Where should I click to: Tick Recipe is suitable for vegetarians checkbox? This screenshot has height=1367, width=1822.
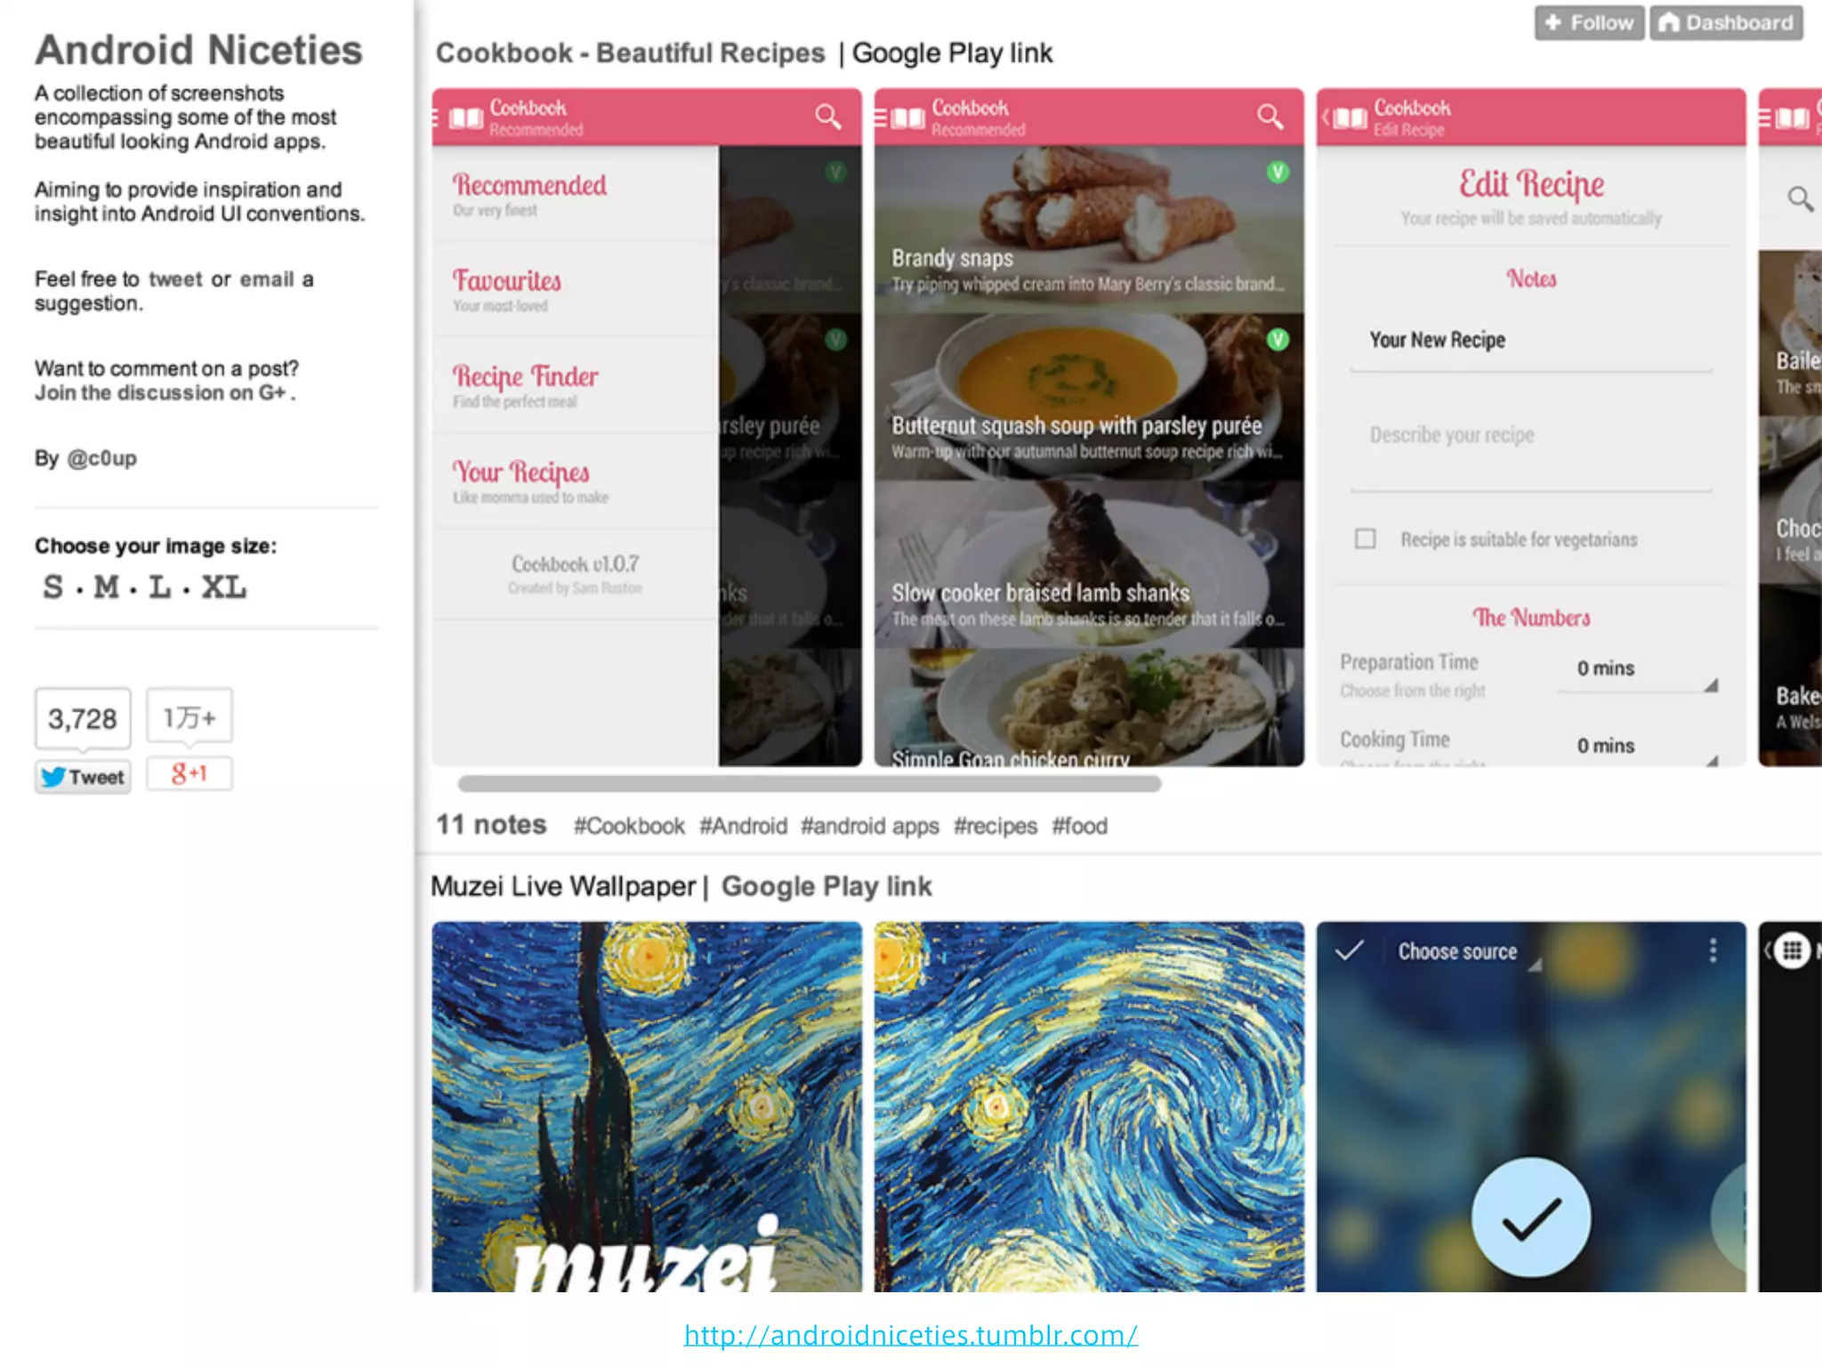point(1365,538)
